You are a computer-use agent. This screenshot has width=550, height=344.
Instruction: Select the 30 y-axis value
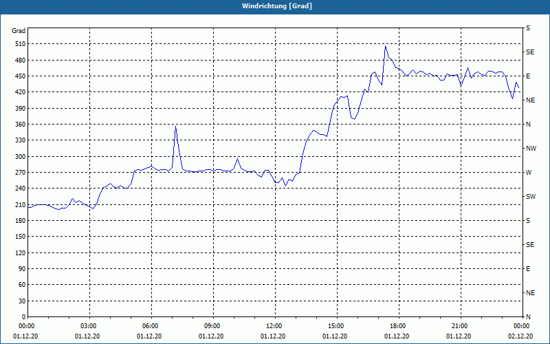coord(22,301)
